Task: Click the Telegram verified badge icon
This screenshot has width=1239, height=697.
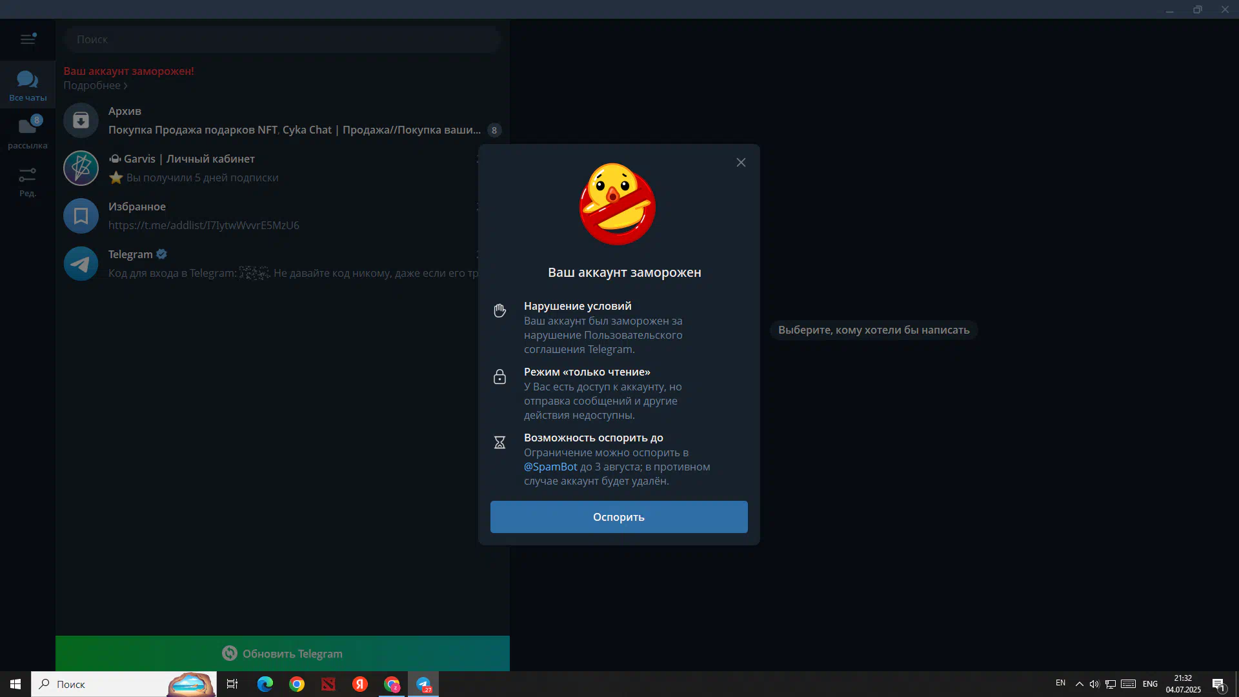Action: pos(161,254)
